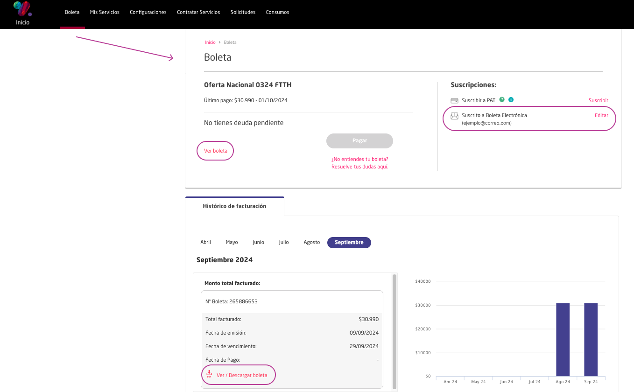Go to Configuraciones menu

pyautogui.click(x=148, y=12)
